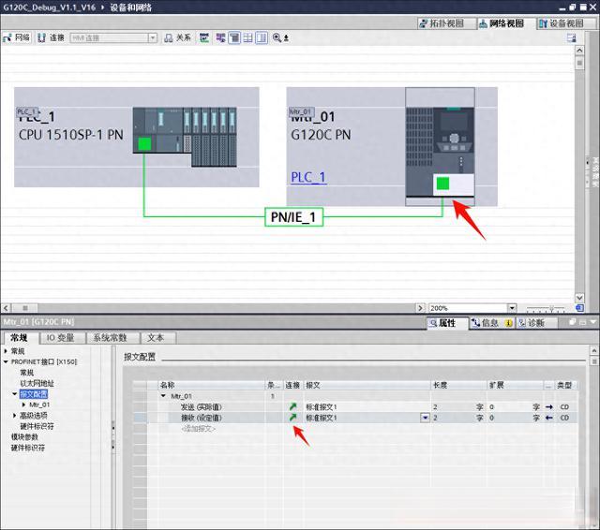This screenshot has width=600, height=530.
Task: Select the 系统常数 system constants tab
Action: click(x=110, y=338)
